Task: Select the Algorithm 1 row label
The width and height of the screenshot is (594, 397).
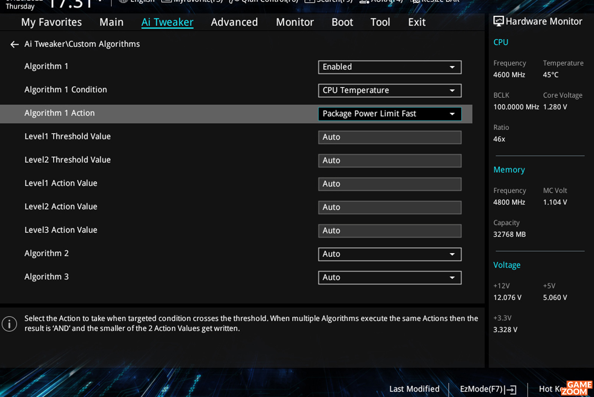Action: pos(46,66)
